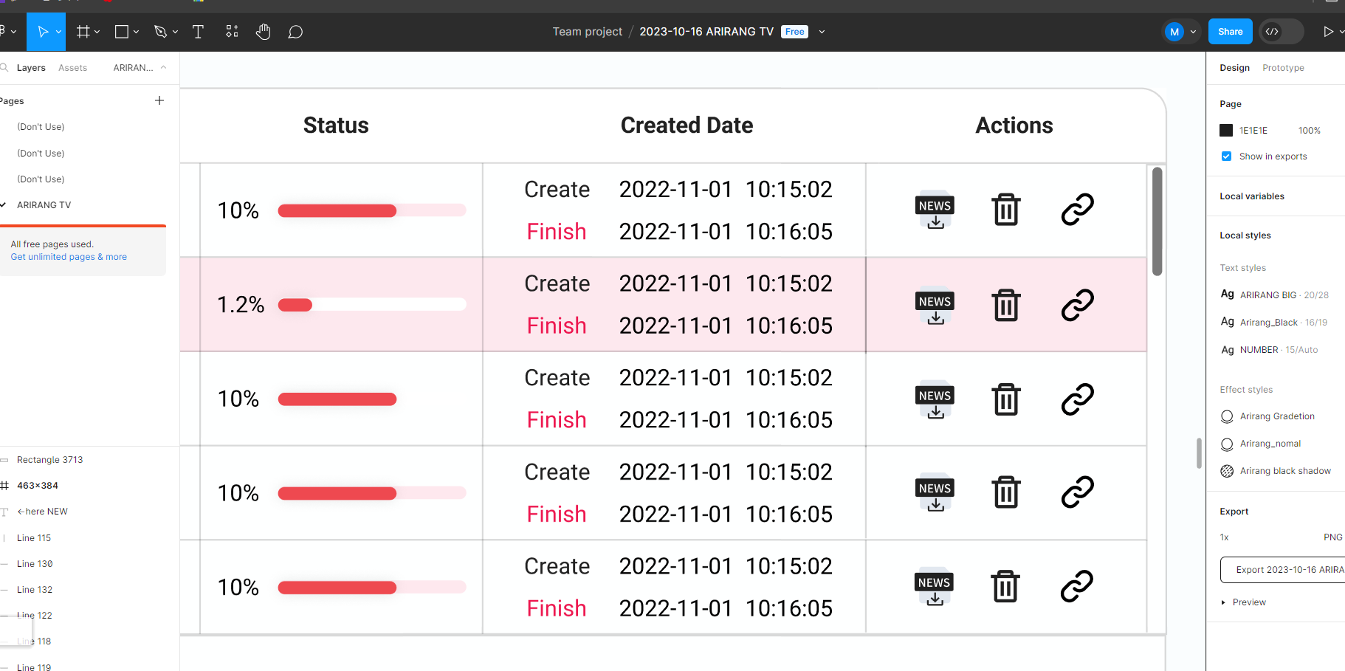This screenshot has height=671, width=1345.
Task: Select the Frame tool
Action: pos(83,32)
